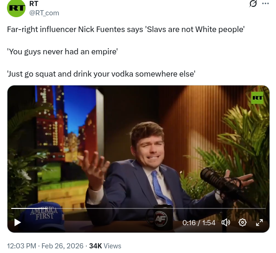Click the RT green profile avatar
276x253 pixels.
tap(16, 8)
